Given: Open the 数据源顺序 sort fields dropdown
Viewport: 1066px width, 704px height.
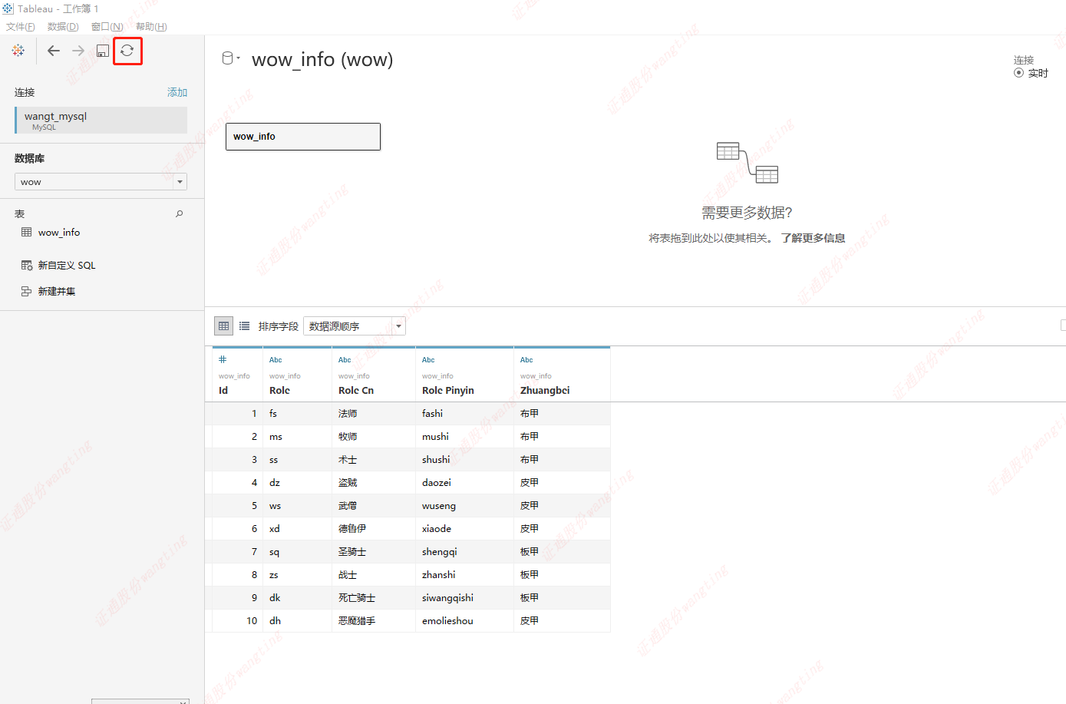Looking at the screenshot, I should tap(355, 326).
